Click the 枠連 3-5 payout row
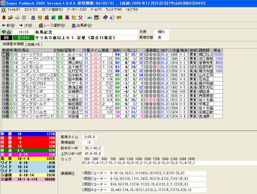This screenshot has width=257, height=194. (28, 150)
